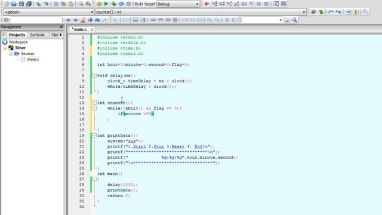Pause the debugger
The height and width of the screenshot is (215, 382).
[x=259, y=4]
